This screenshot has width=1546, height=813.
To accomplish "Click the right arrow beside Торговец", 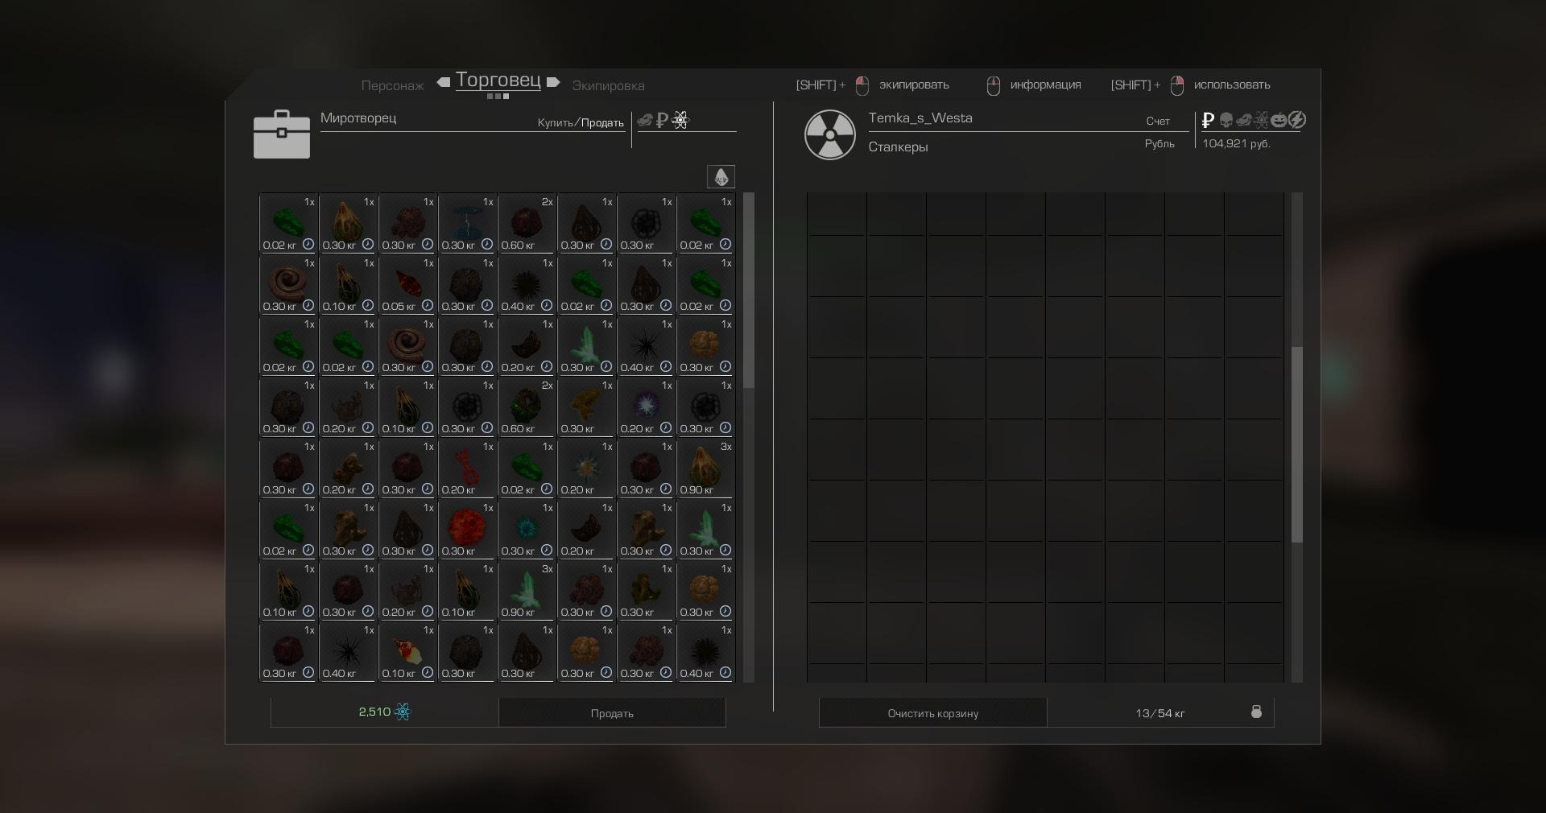I will (x=553, y=82).
